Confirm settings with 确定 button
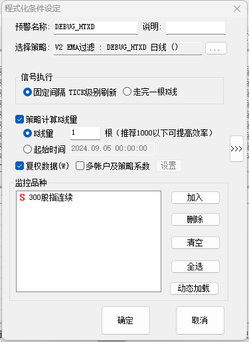Viewport: 249px width, 342px height. click(125, 320)
